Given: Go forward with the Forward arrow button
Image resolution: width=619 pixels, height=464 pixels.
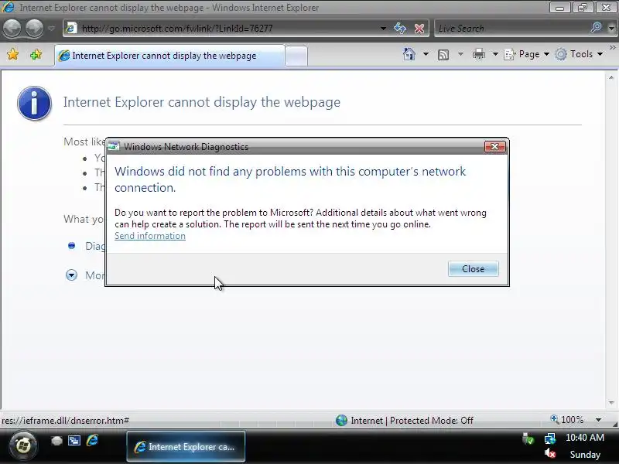Looking at the screenshot, I should tap(35, 29).
